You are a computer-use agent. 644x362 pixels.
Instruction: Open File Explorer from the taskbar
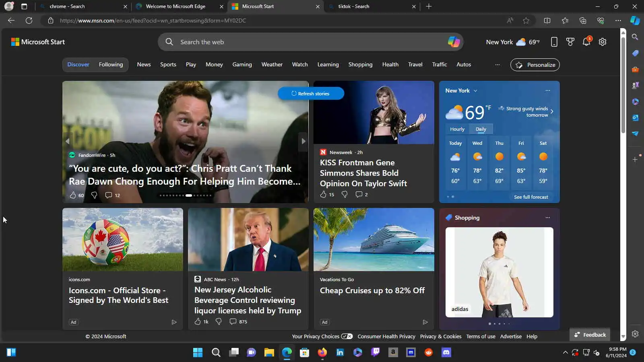tap(269, 353)
